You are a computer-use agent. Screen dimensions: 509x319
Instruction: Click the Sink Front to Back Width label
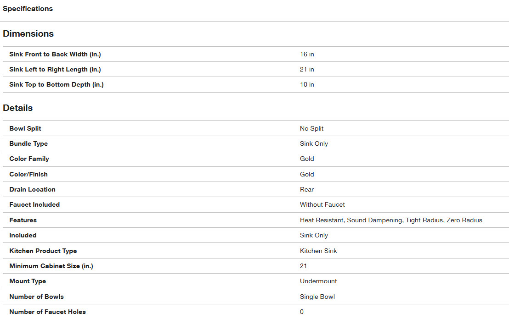click(55, 54)
